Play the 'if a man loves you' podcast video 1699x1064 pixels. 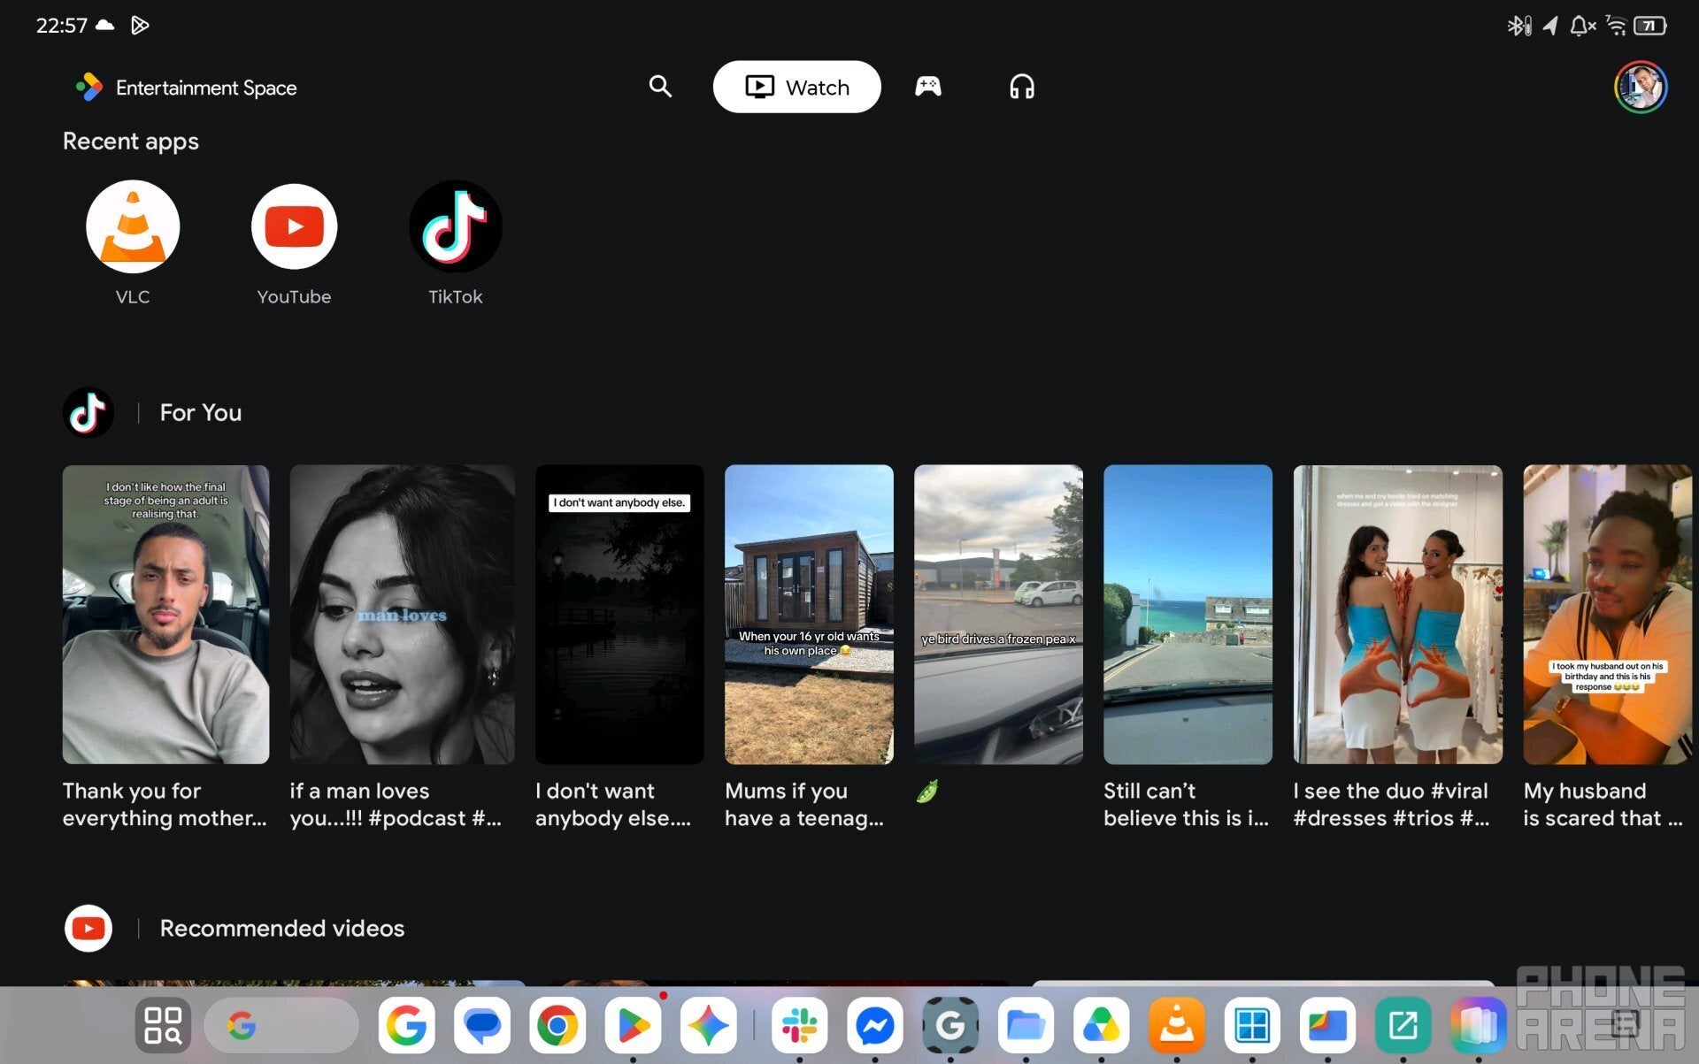pos(402,615)
